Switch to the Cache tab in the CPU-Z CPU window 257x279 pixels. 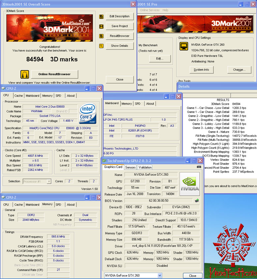18,96
